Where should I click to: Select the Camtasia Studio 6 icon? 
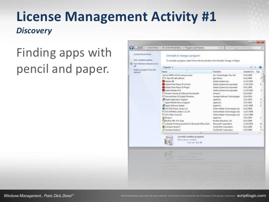pos(163,130)
